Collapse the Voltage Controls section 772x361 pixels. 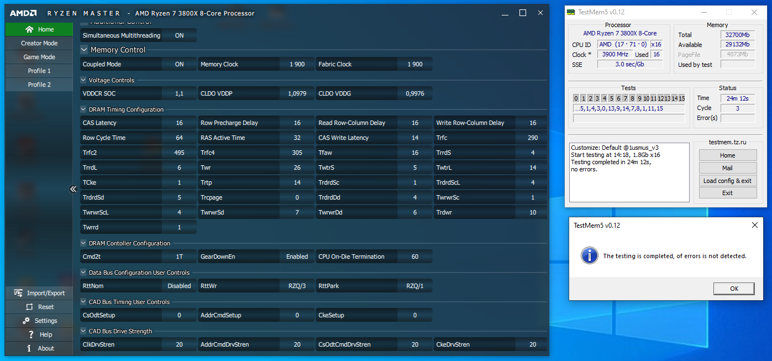83,80
